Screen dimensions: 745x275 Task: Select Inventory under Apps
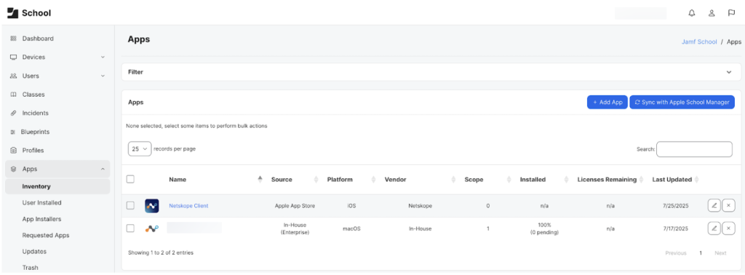pos(57,187)
